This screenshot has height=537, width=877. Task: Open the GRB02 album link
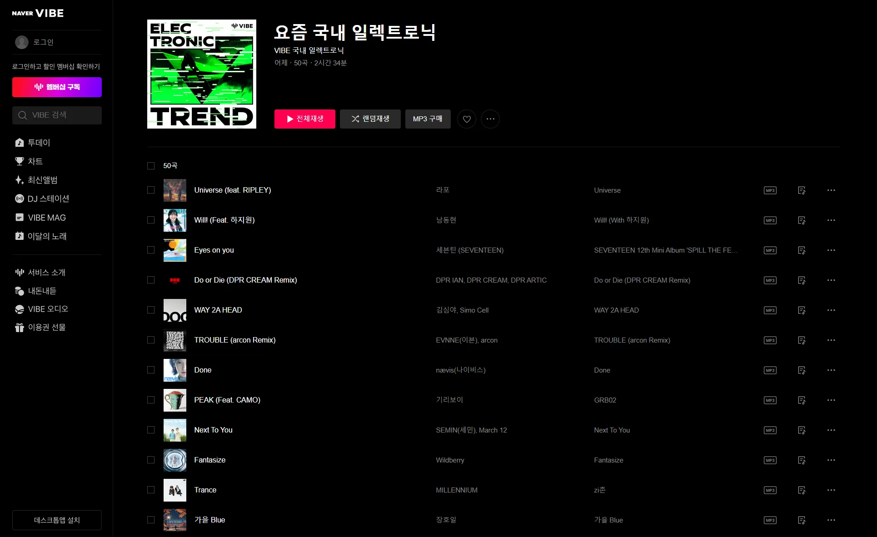click(x=605, y=400)
